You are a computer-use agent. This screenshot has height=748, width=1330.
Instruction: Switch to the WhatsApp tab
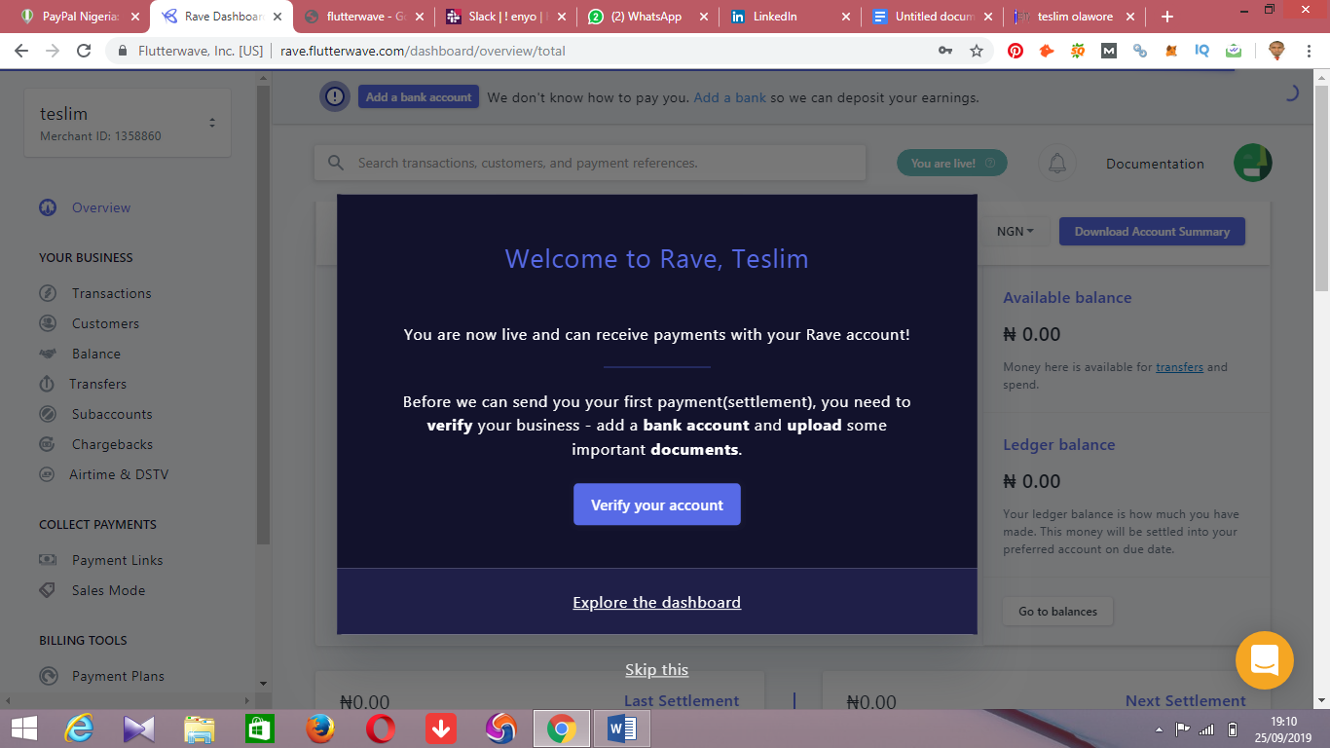(x=648, y=17)
